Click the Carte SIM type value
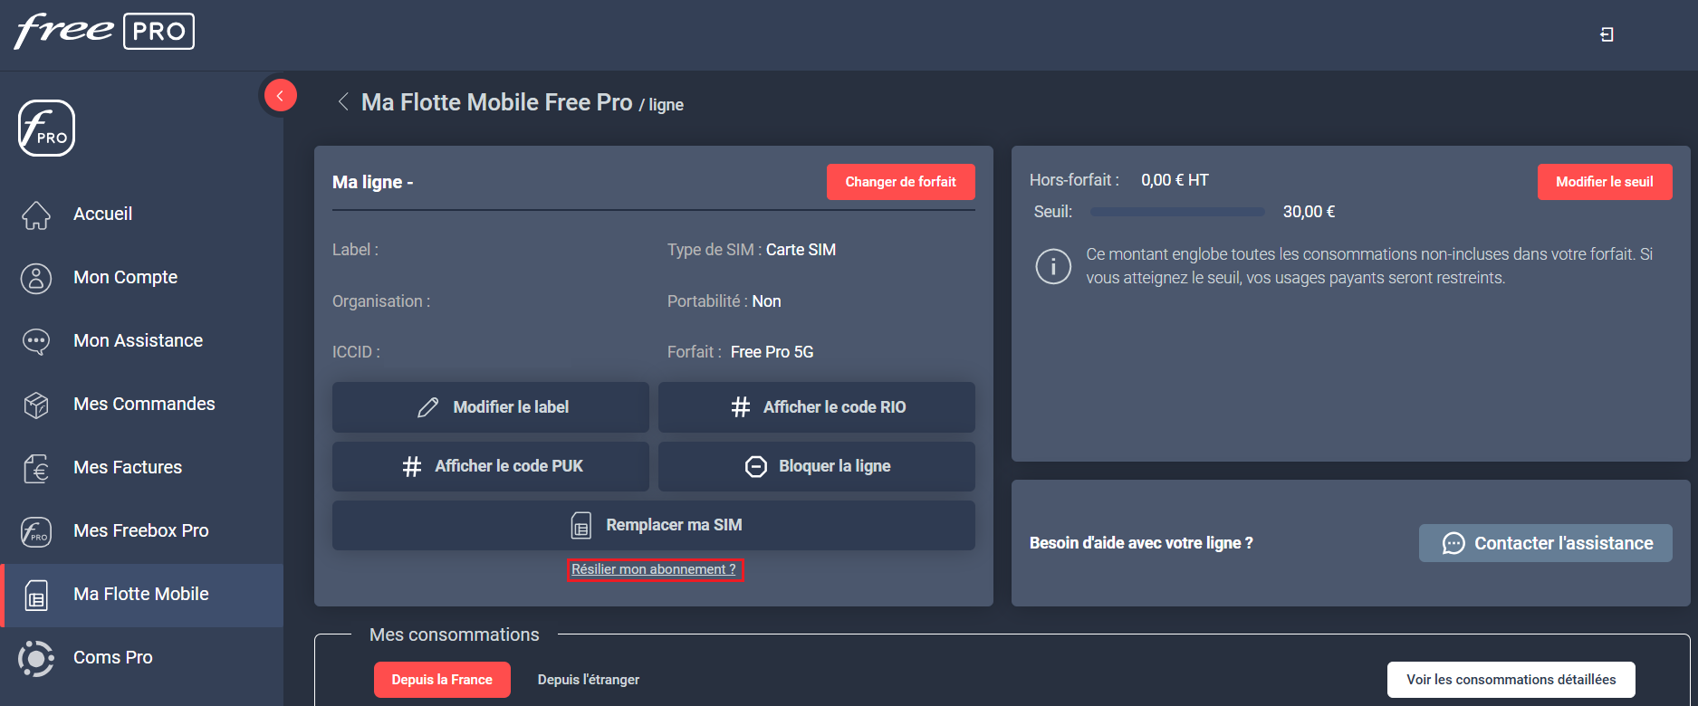 [801, 250]
